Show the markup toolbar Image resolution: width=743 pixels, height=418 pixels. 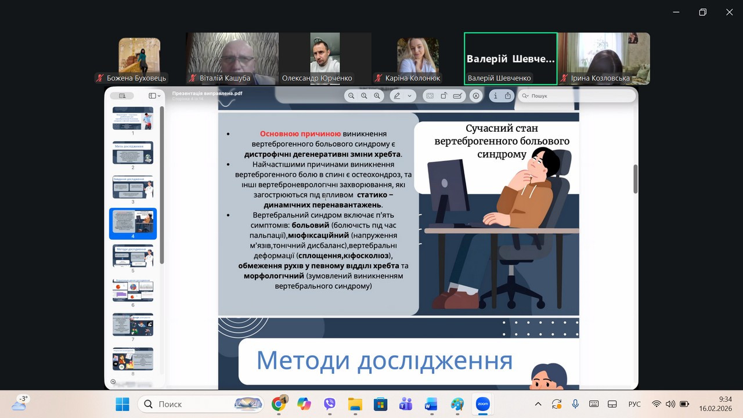pos(476,96)
